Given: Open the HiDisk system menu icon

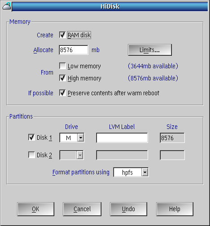Looking at the screenshot, I should [7, 6].
